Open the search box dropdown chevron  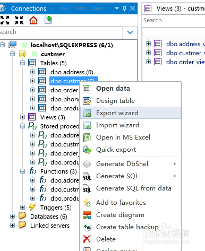coord(130,32)
